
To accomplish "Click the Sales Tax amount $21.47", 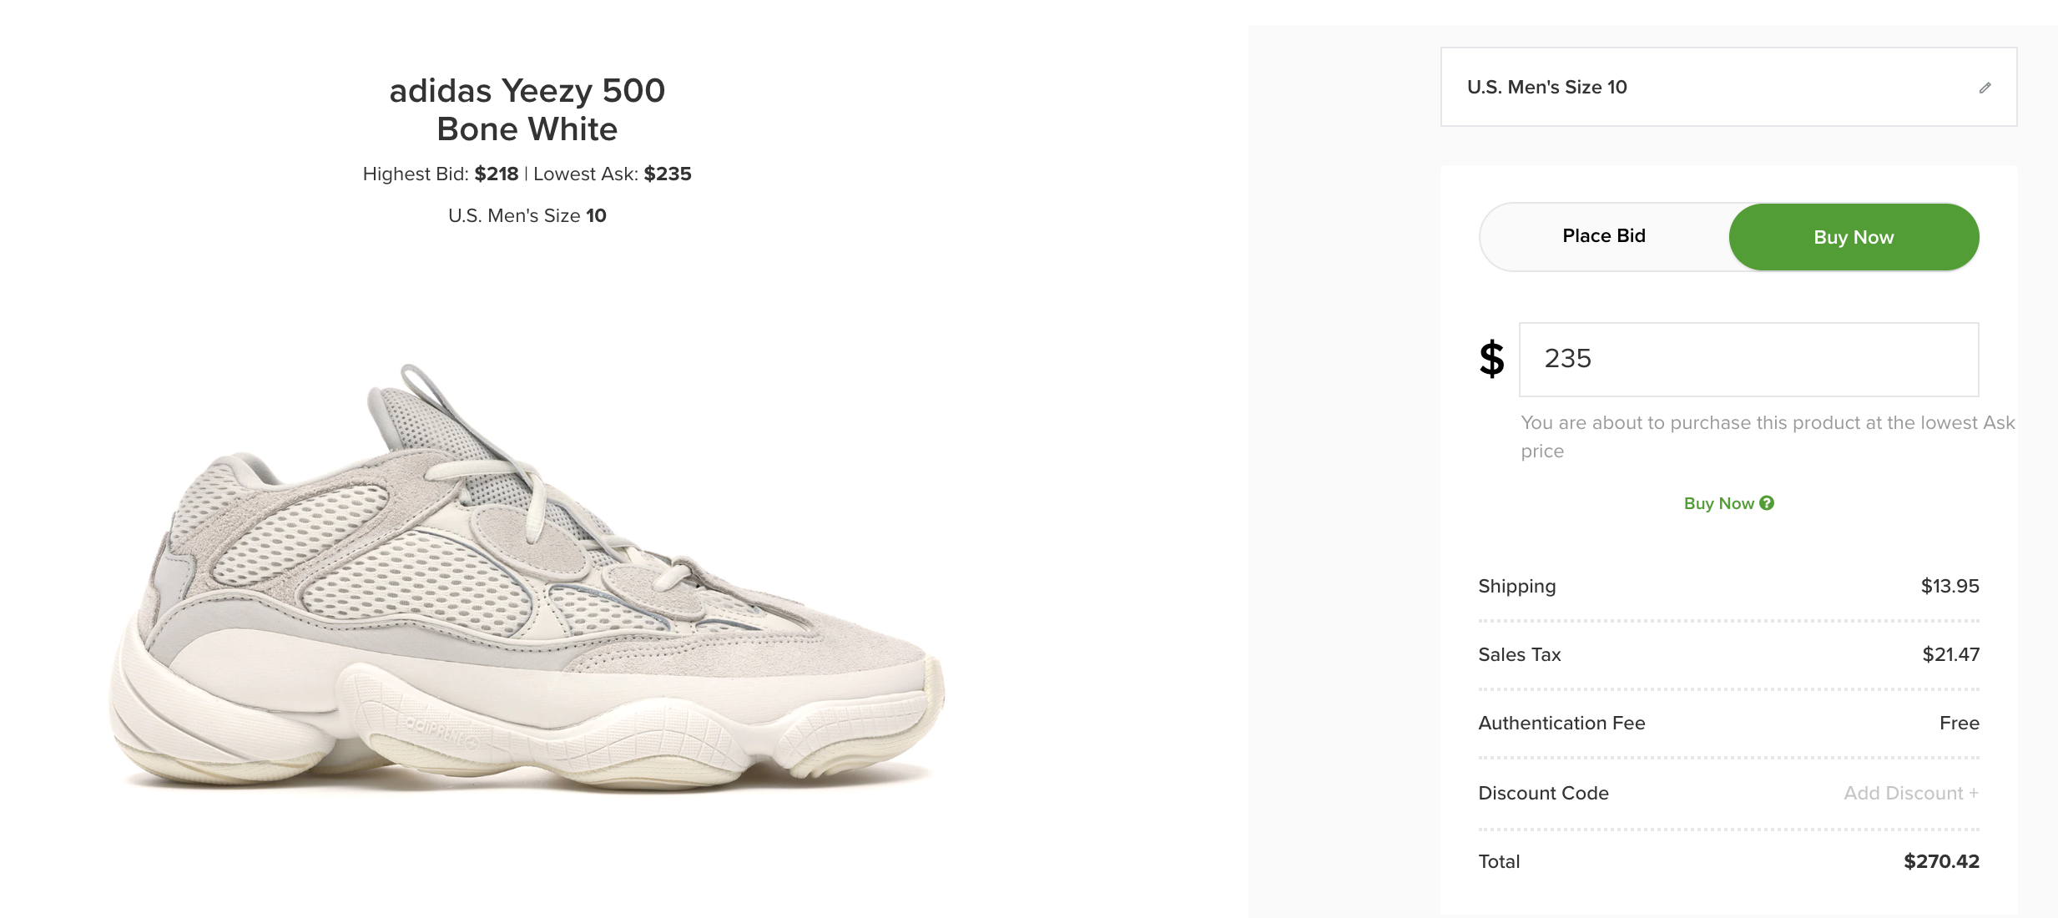I will point(1950,654).
